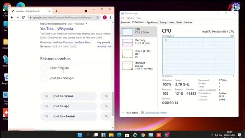Switch to Task Manager taskbar icon
This screenshot has height=138, width=245.
point(150,135)
